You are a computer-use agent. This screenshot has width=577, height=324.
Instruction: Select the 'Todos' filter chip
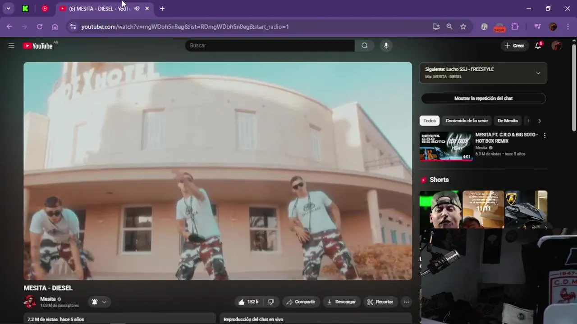430,121
